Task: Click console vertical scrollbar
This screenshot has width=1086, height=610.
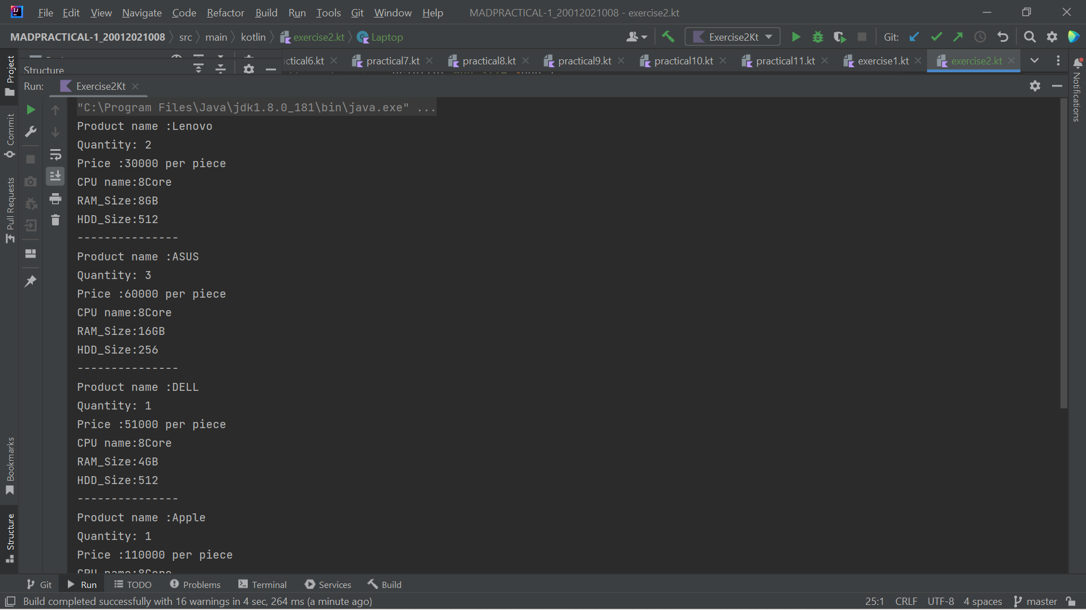Action: coord(1063,253)
